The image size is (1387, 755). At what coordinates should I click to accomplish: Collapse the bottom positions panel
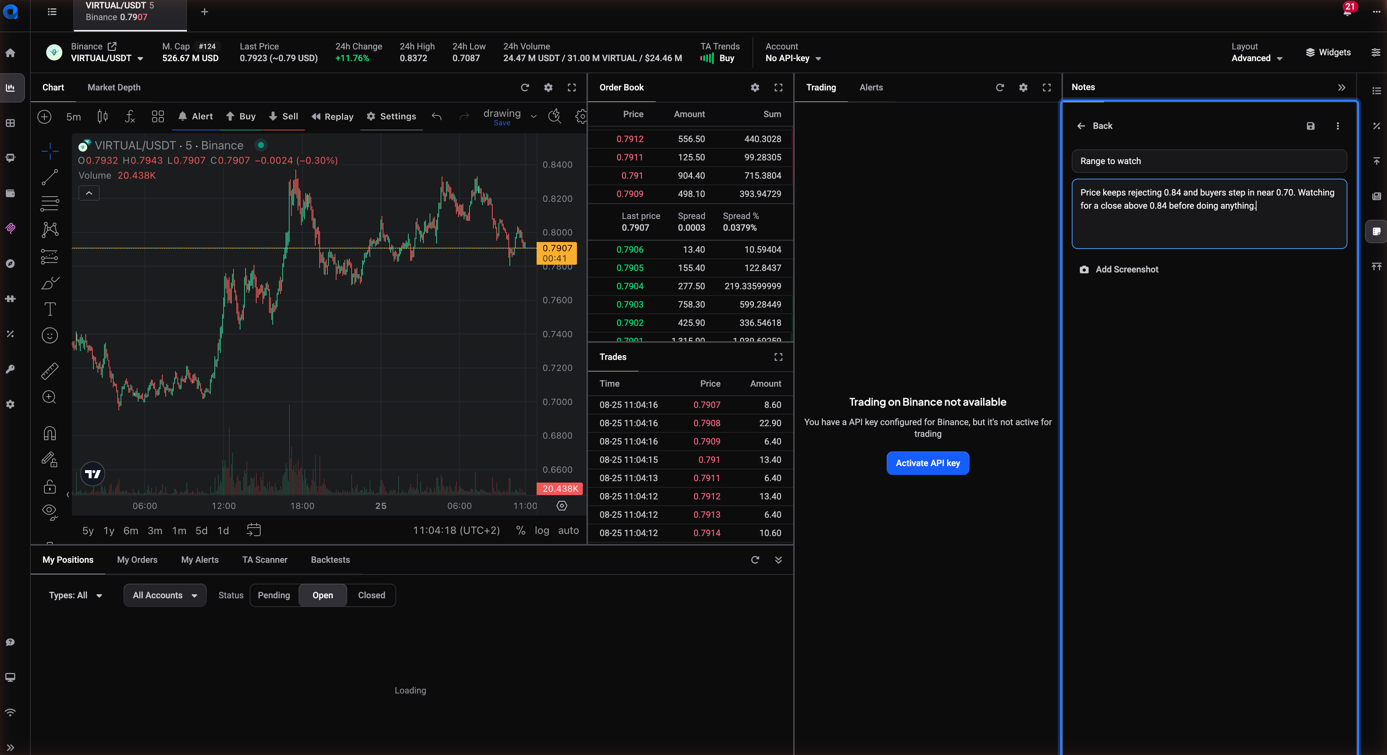tap(779, 560)
